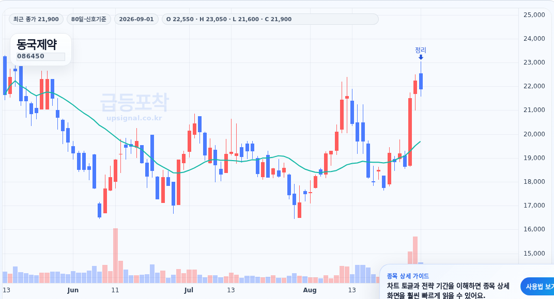Image resolution: width=554 pixels, height=299 pixels.
Task: Click the 16,000 price axis label
Action: point(534,229)
